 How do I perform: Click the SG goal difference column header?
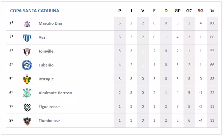click(201, 11)
